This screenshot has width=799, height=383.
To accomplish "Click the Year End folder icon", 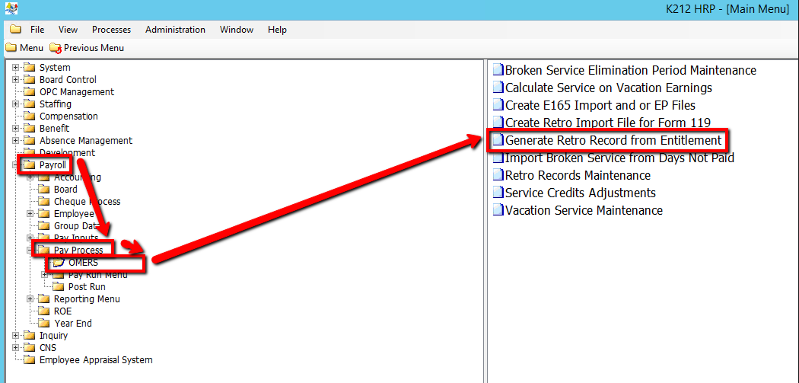I will tap(44, 324).
